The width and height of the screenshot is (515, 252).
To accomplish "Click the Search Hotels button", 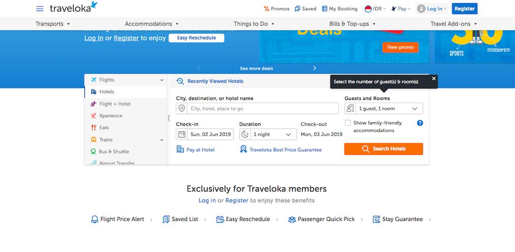I will point(384,149).
